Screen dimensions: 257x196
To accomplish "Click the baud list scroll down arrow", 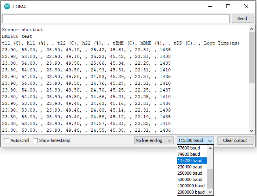I will point(210,192).
